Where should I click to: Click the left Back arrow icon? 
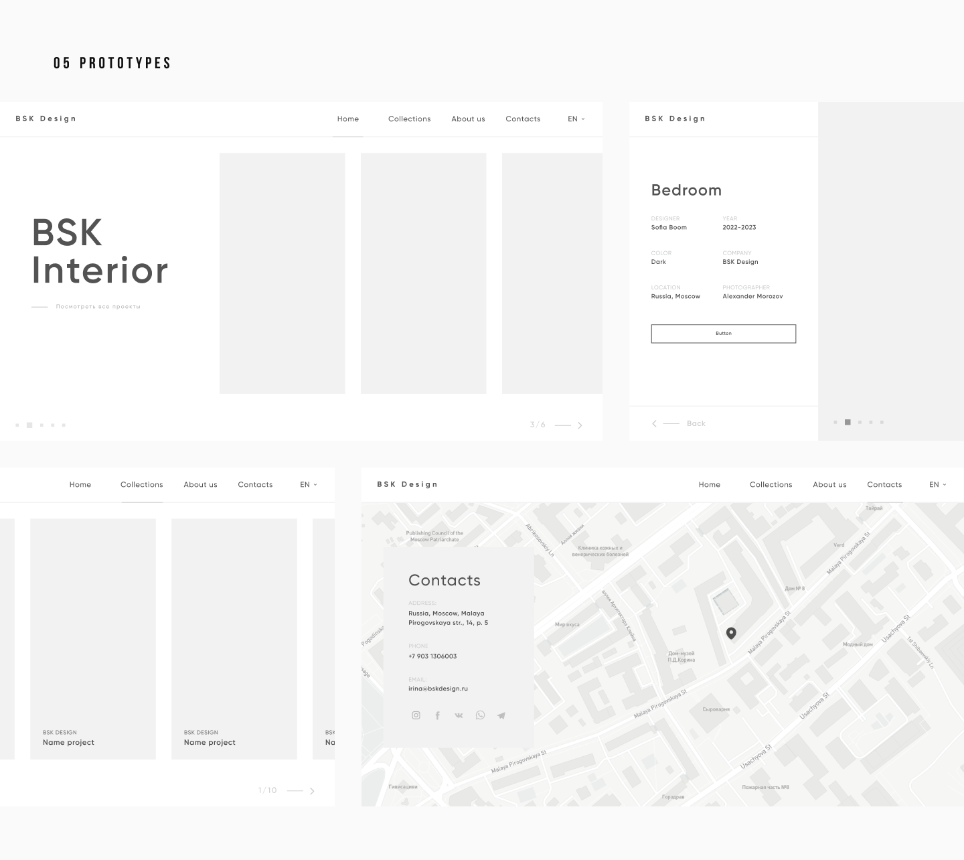tap(655, 423)
